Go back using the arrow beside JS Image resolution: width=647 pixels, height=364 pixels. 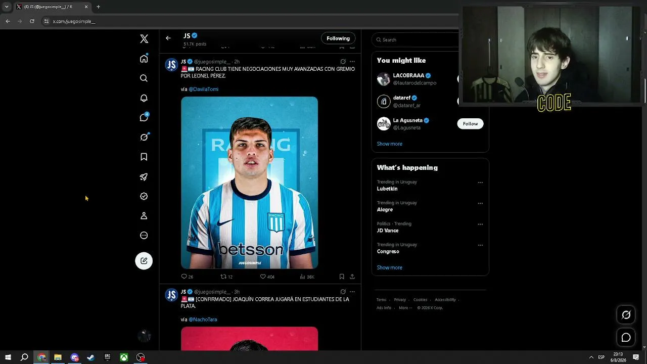coord(168,38)
